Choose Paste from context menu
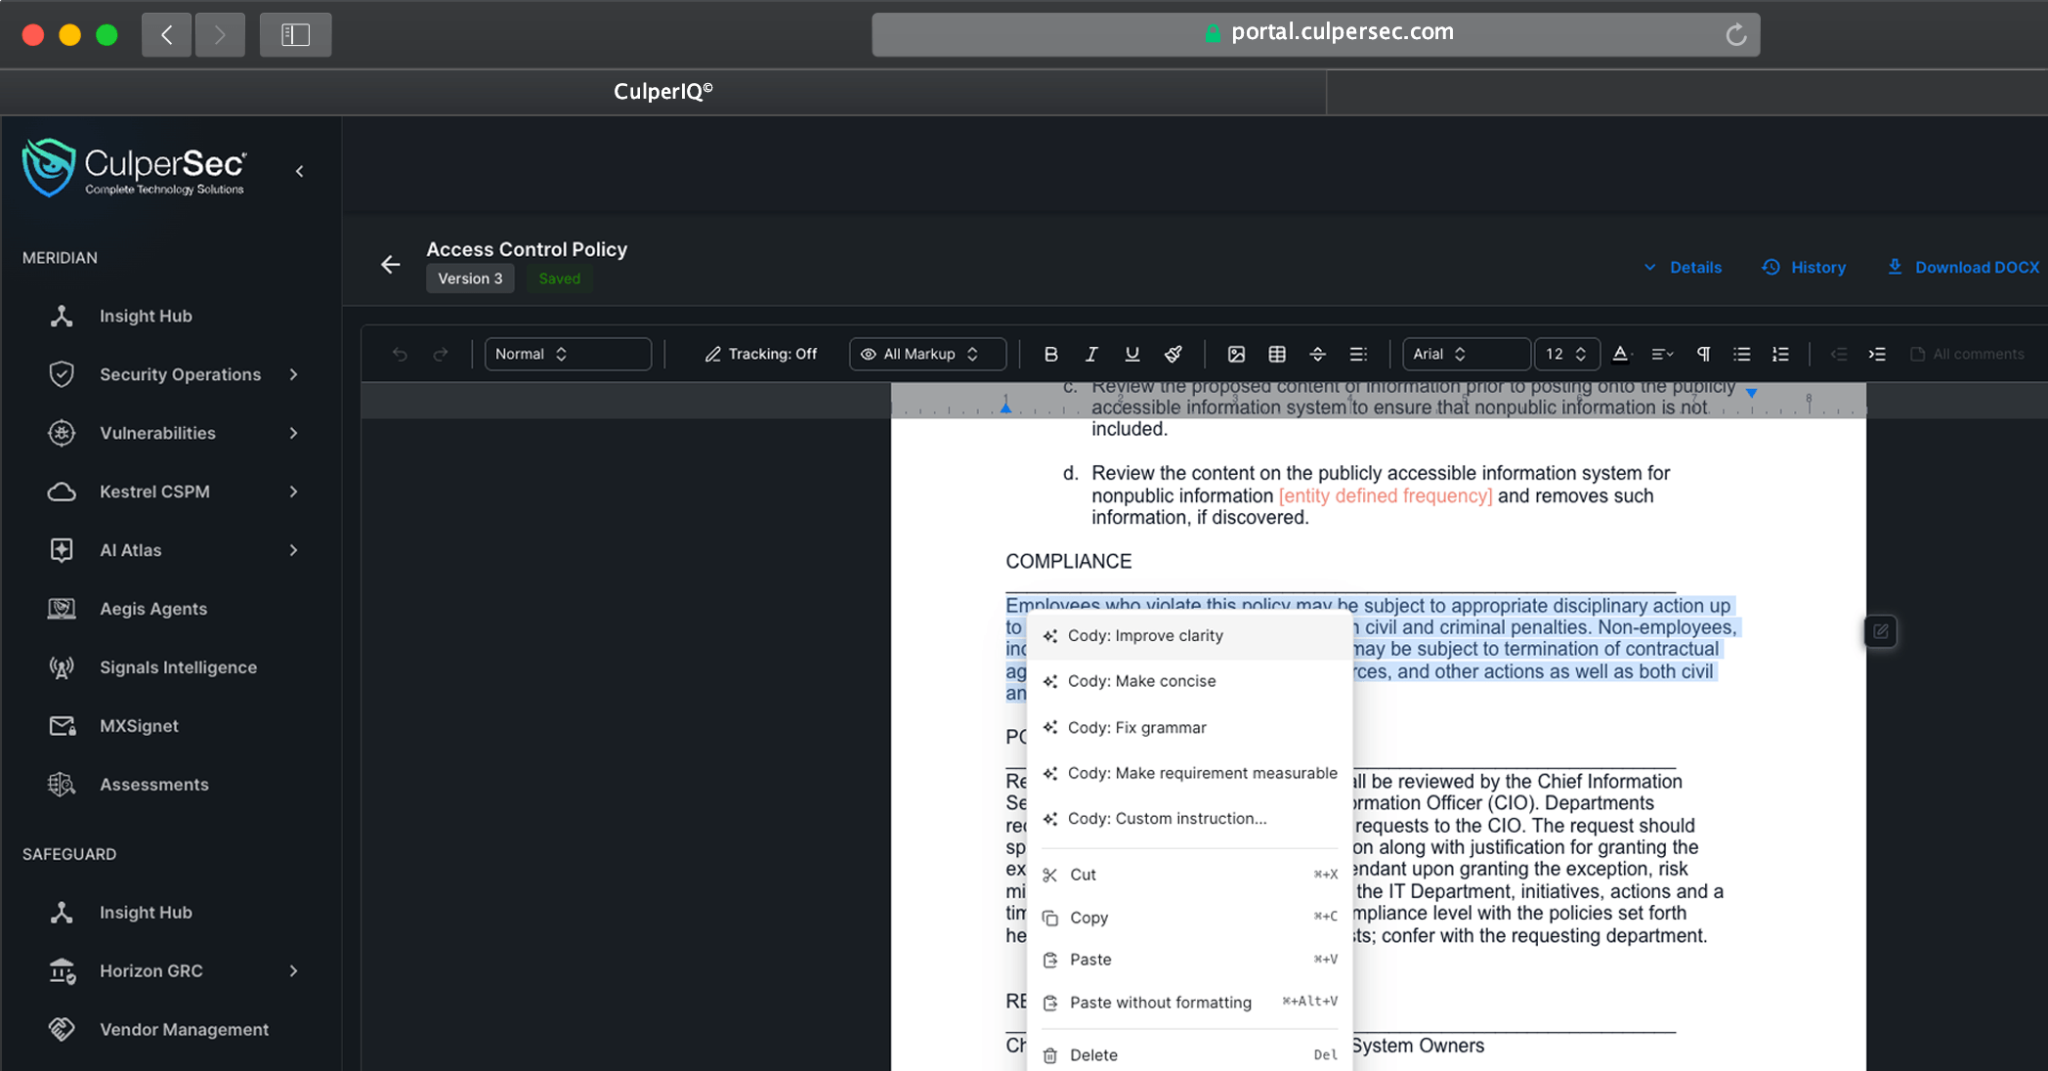 [1189, 960]
